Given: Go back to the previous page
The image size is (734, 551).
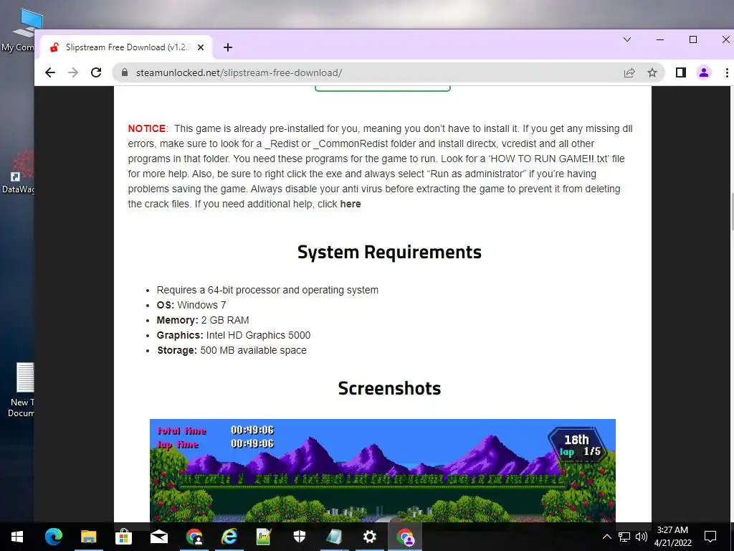Looking at the screenshot, I should 50,72.
